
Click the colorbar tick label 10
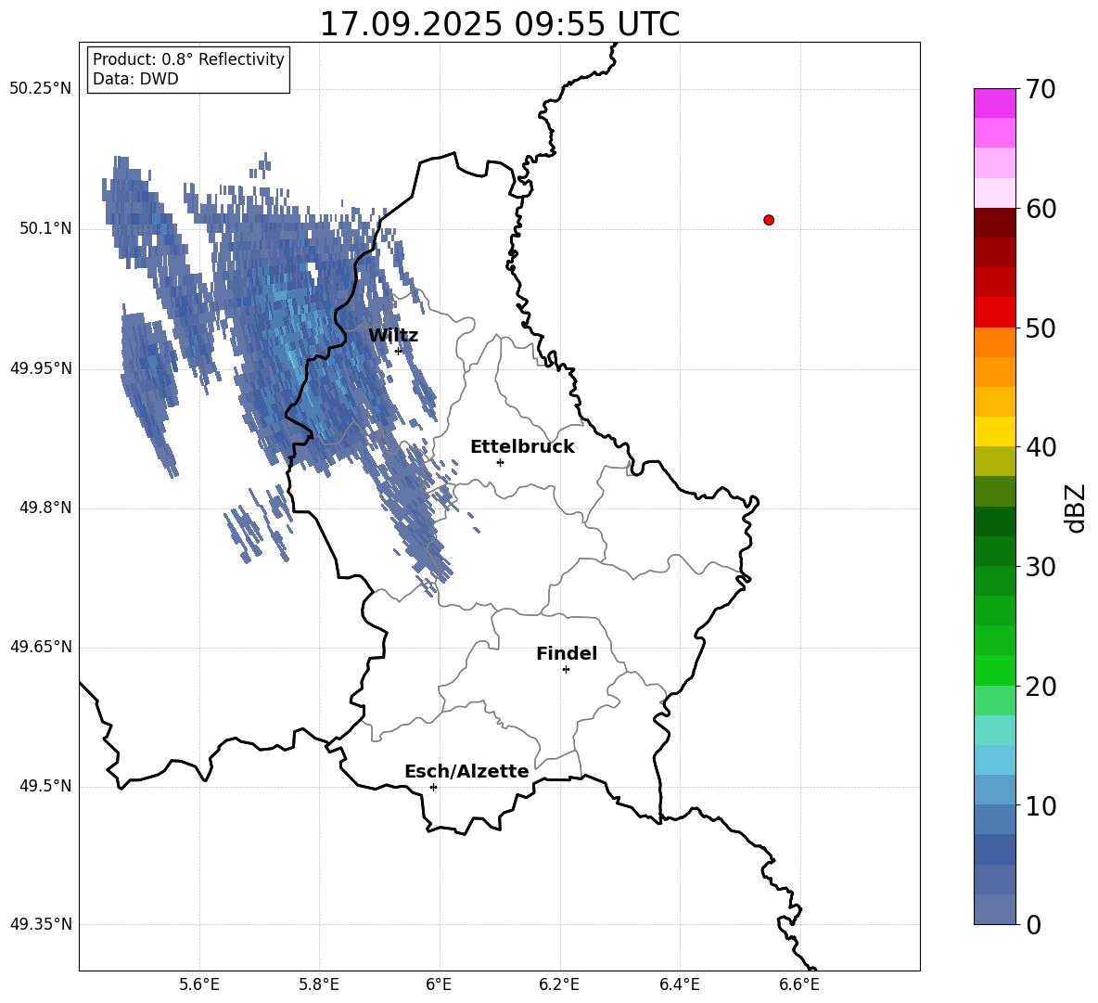pyautogui.click(x=1041, y=806)
